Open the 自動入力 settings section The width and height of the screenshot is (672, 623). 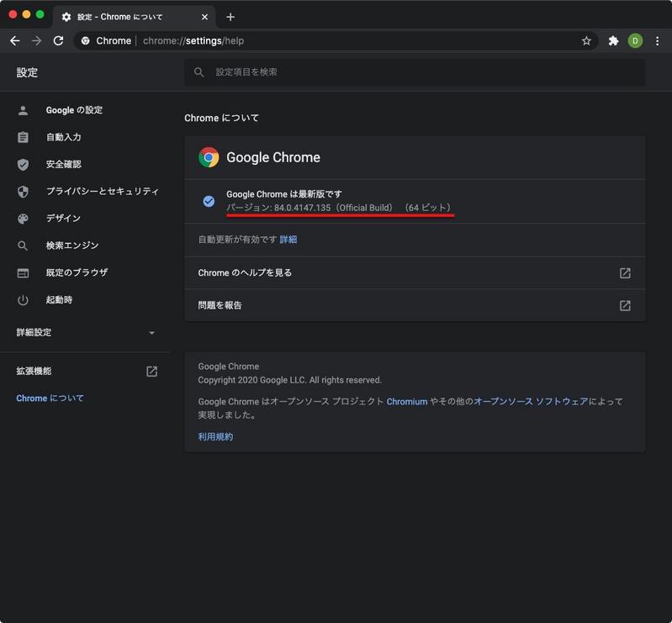pyautogui.click(x=63, y=137)
